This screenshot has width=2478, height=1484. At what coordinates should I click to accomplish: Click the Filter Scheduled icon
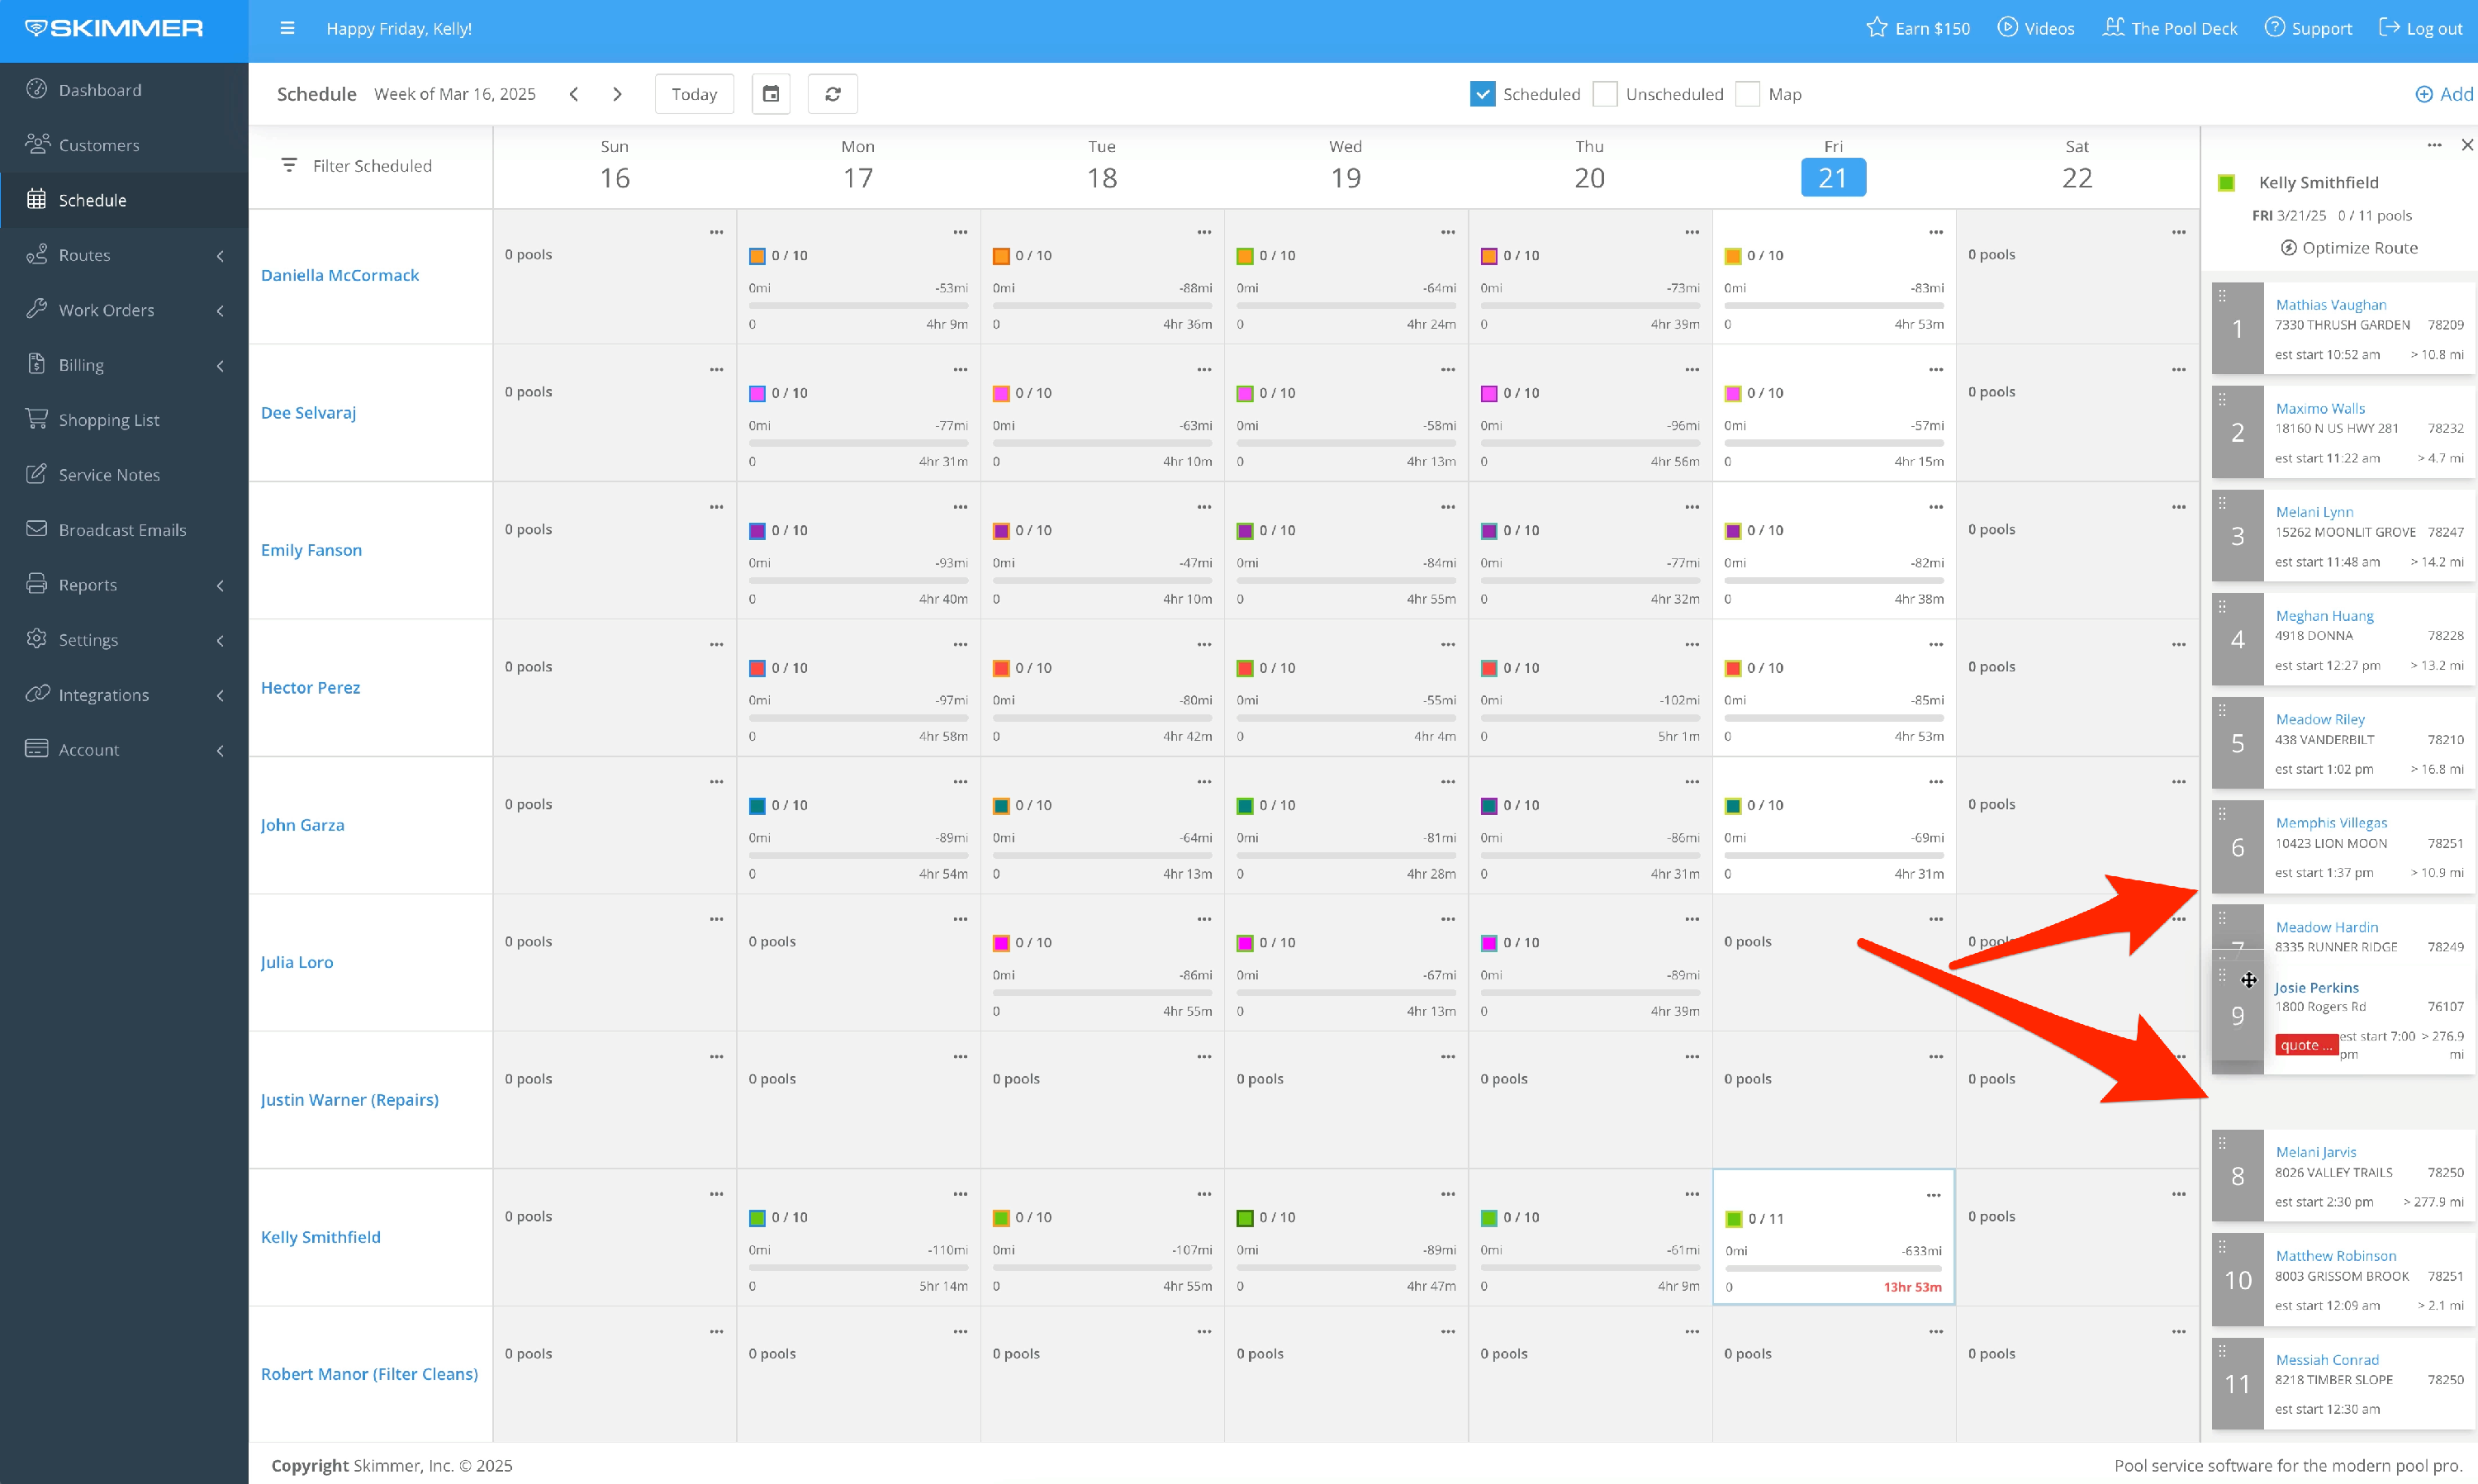289,165
